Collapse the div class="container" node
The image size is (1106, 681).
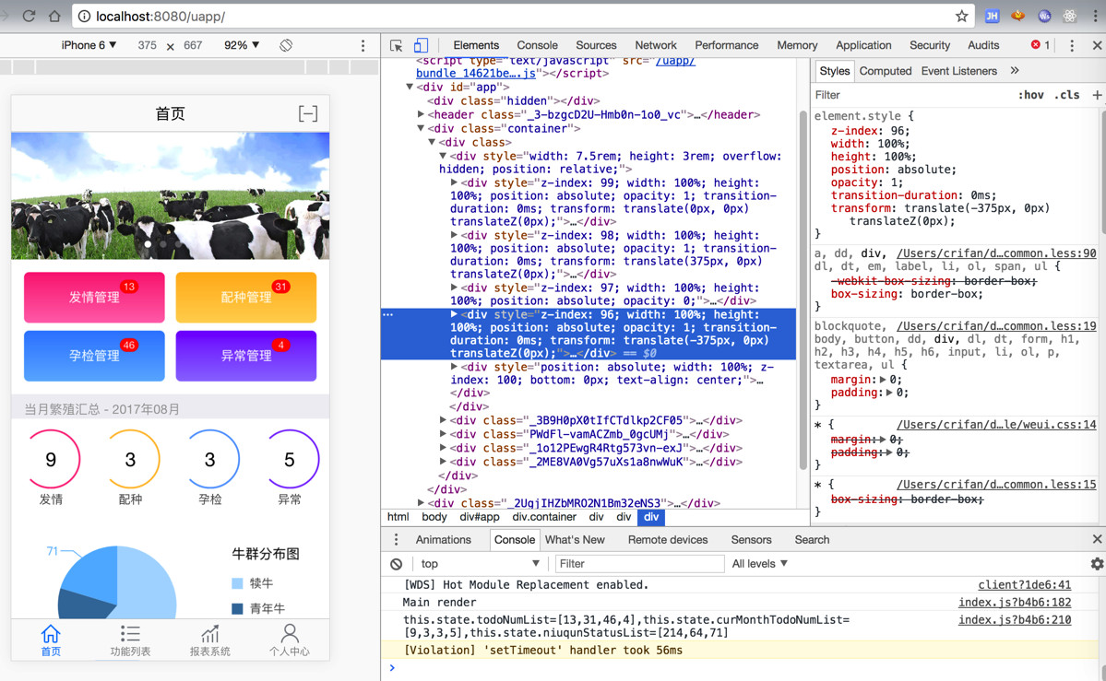point(422,128)
